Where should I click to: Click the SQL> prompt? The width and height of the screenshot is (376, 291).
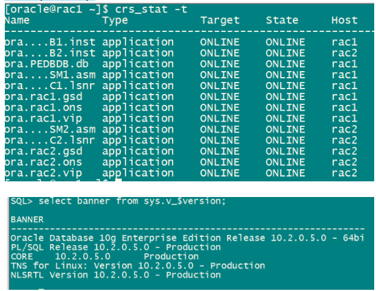pos(22,201)
